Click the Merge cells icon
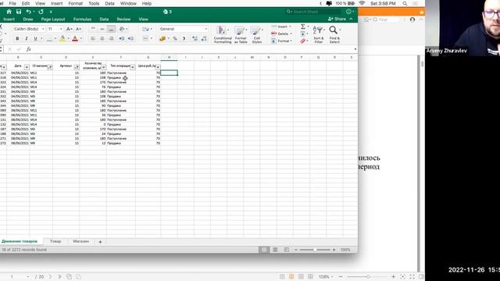500x281 pixels. tap(145, 38)
